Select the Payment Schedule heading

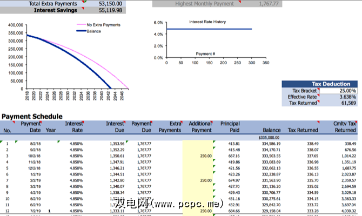32,116
